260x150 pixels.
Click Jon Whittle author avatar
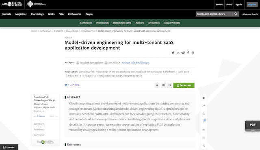[x=106, y=63]
